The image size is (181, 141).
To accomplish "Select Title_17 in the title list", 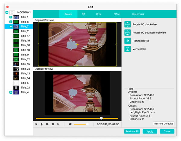I will (25, 36).
